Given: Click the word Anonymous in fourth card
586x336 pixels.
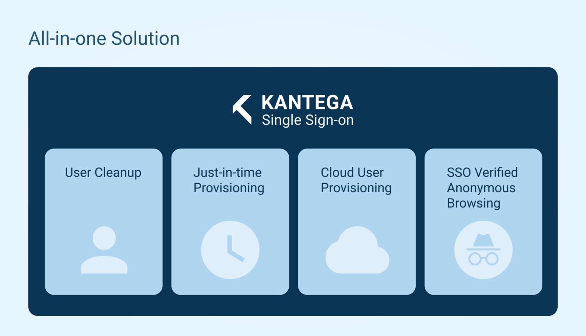Looking at the screenshot, I should pos(481,188).
